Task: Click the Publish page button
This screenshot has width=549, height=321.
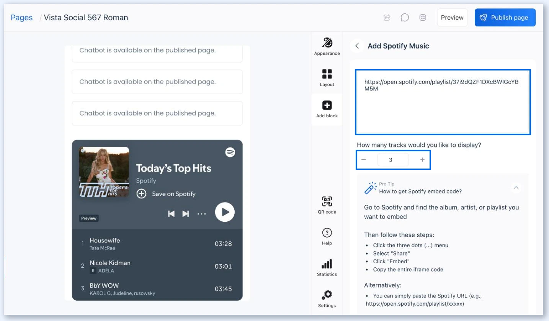Action: (x=505, y=18)
